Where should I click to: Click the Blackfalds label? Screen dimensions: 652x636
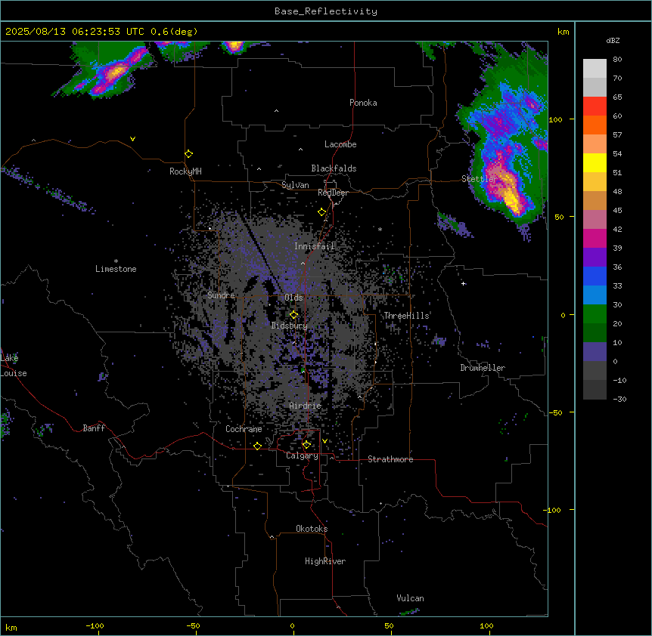pyautogui.click(x=334, y=168)
